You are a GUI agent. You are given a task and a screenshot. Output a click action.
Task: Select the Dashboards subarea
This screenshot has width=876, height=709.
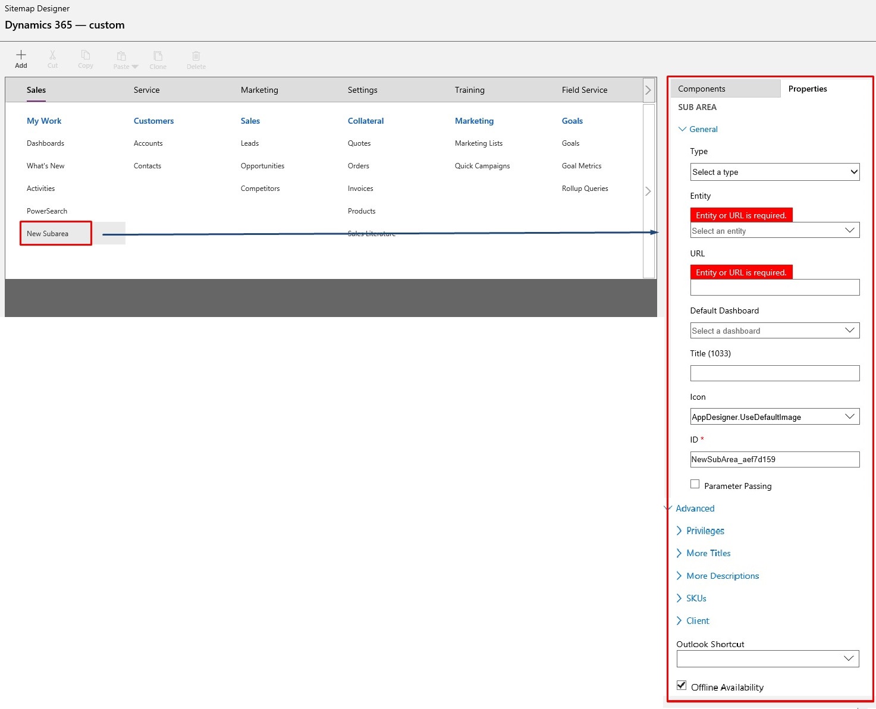click(x=45, y=143)
